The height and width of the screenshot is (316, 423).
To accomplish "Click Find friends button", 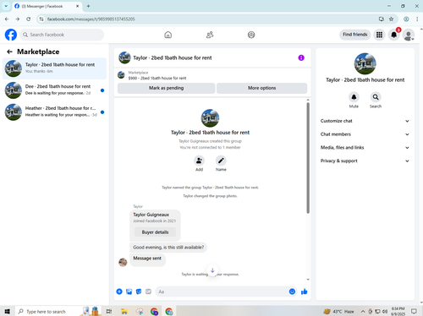I will click(355, 35).
